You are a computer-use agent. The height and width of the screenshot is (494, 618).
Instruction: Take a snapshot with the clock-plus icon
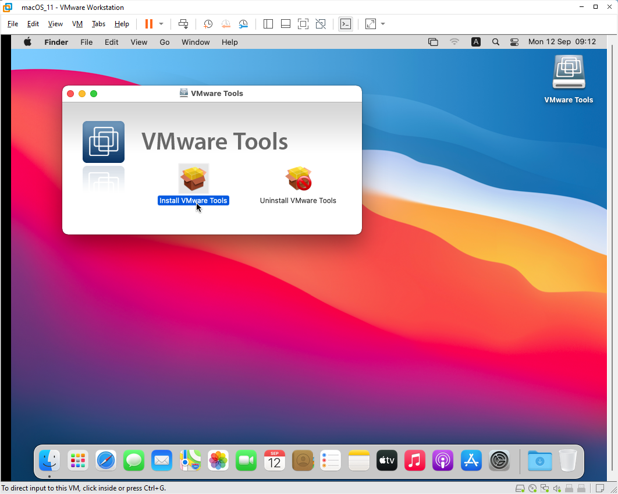click(208, 24)
